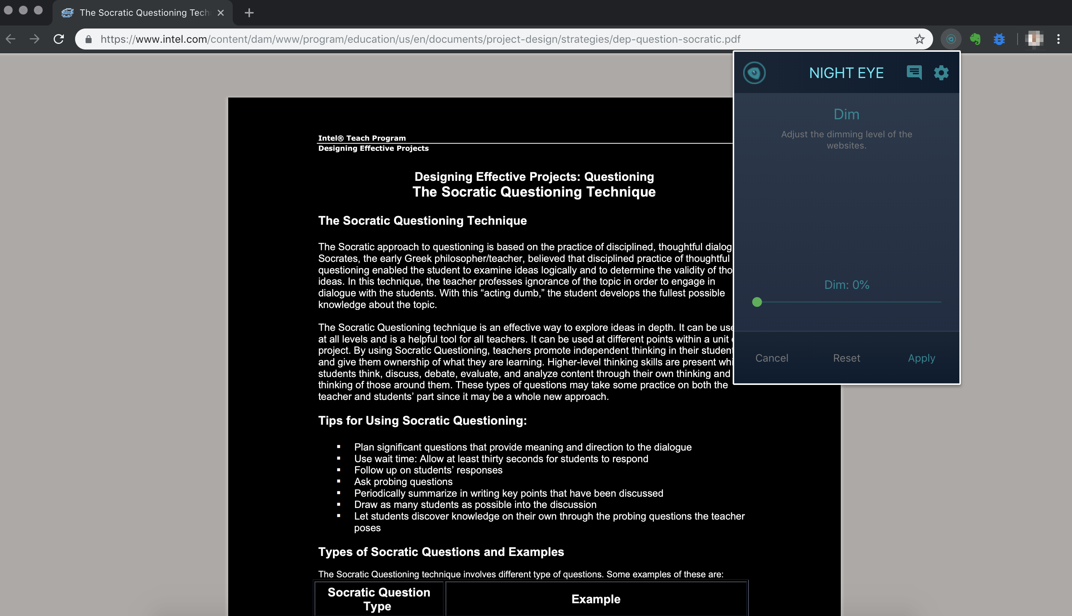
Task: Open new tab via the plus button
Action: [x=249, y=12]
